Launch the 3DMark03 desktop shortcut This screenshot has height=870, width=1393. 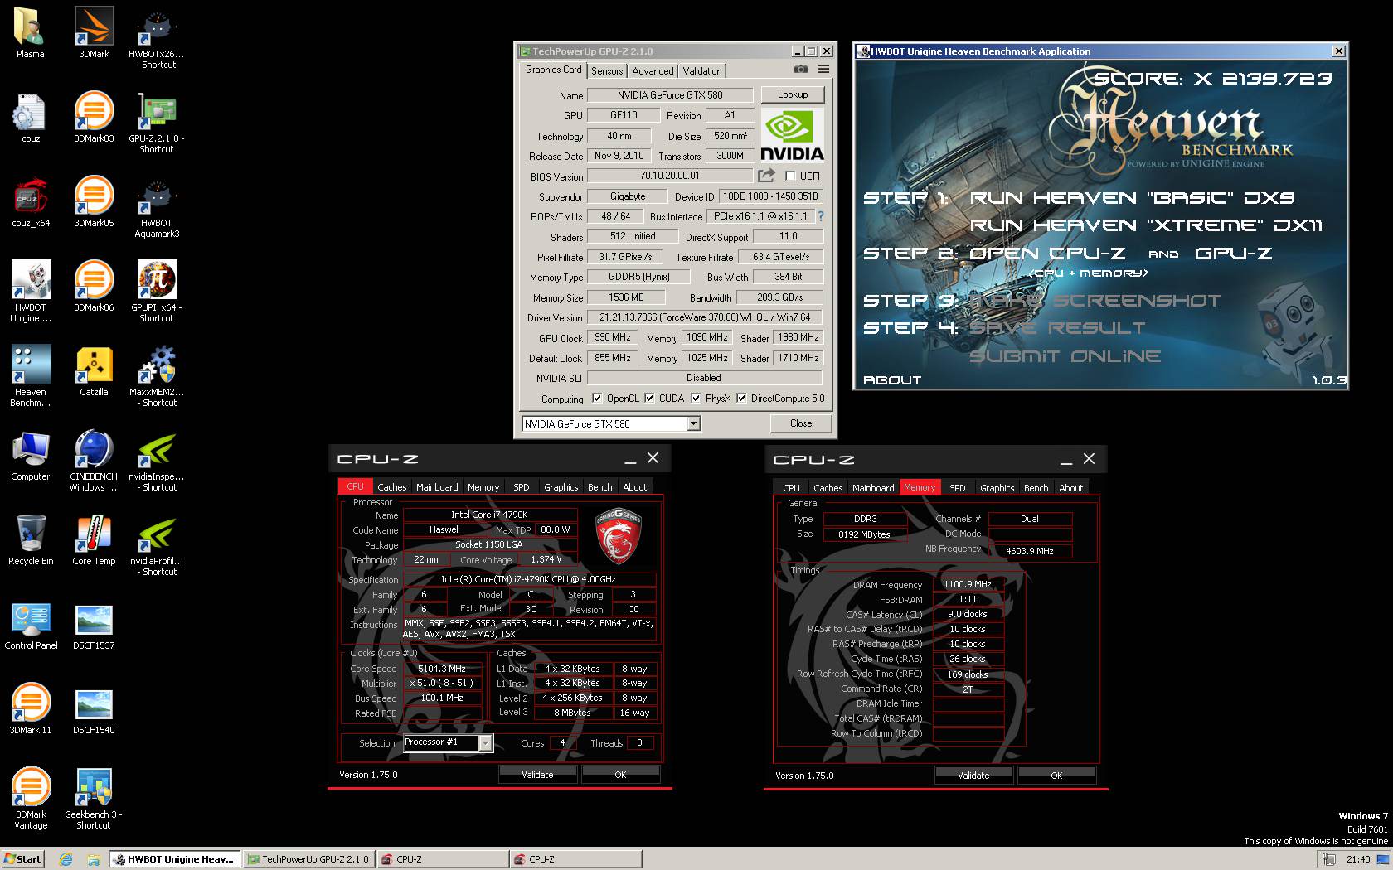click(x=94, y=118)
